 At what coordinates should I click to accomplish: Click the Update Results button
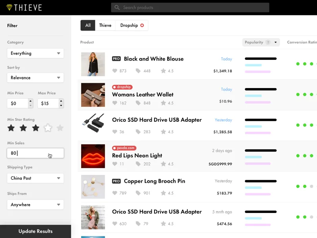click(35, 231)
